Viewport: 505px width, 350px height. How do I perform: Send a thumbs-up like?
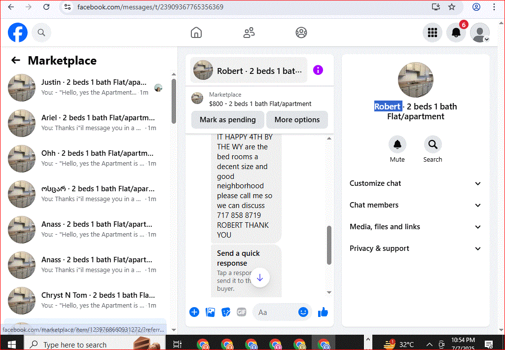tap(323, 312)
